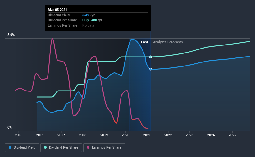Select the Past section label
Image resolution: width=255 pixels, height=157 pixels.
(x=144, y=42)
